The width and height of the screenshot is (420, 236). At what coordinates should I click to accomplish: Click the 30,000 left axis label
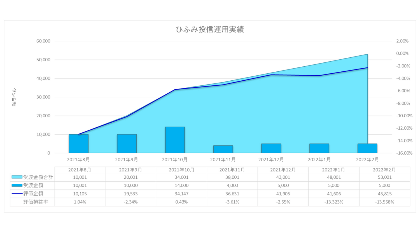(43, 97)
